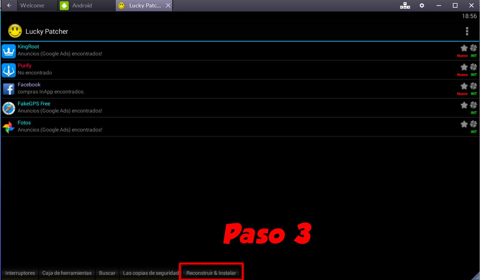Click the 18:56 clock display
This screenshot has width=480, height=280.
pyautogui.click(x=469, y=16)
